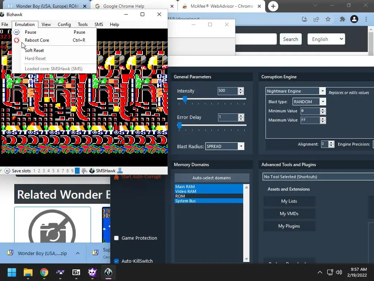Open the Blast type dropdown

(323, 102)
